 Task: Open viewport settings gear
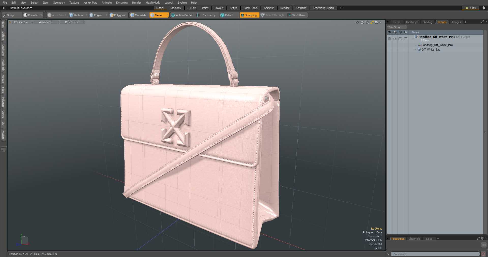376,22
